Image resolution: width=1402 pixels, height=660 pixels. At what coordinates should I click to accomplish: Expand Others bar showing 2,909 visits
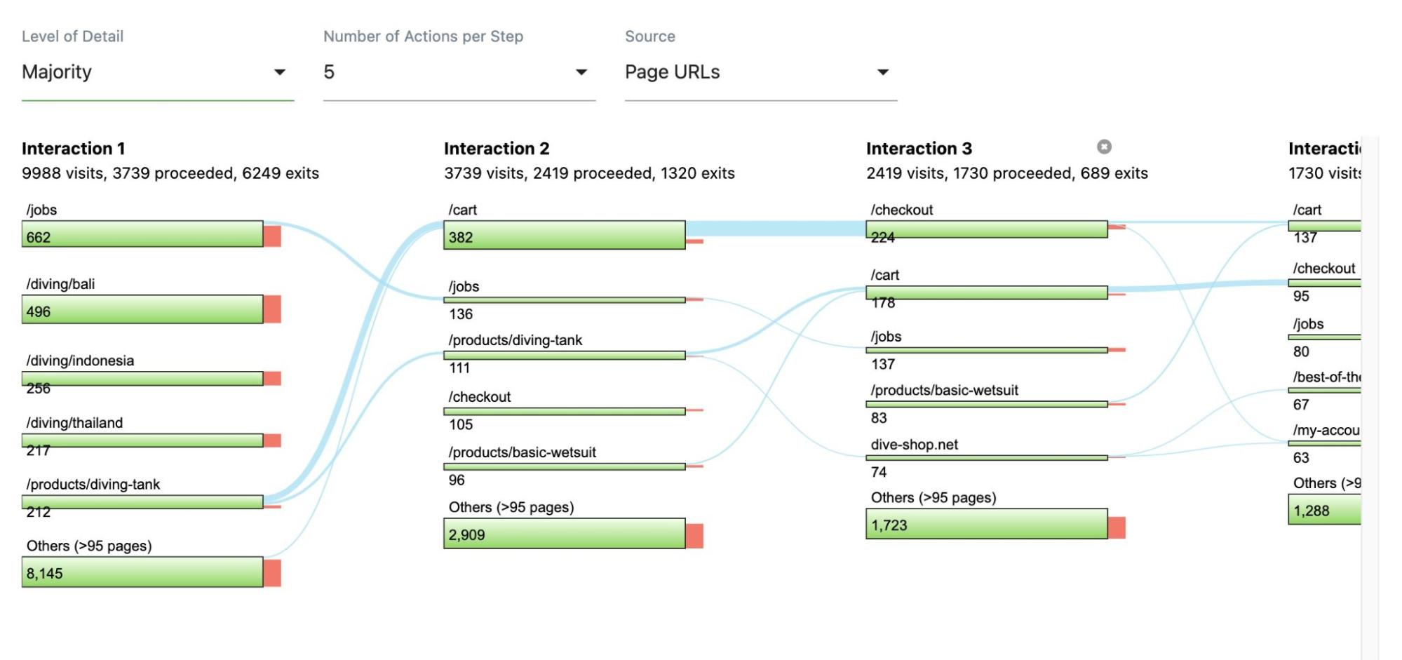[564, 534]
